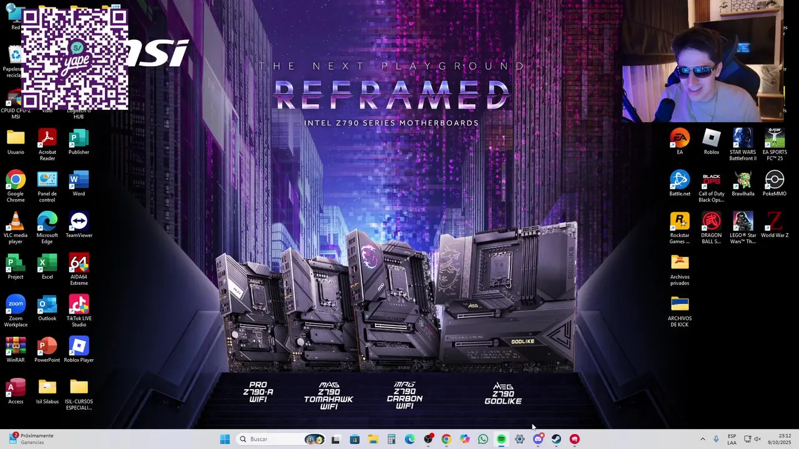Open Settings gear on the taskbar

pos(519,439)
